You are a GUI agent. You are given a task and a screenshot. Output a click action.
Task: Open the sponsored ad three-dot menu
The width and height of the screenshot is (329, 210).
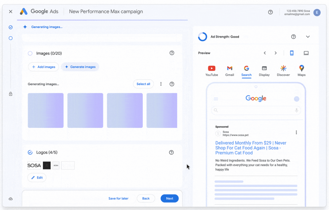click(296, 132)
